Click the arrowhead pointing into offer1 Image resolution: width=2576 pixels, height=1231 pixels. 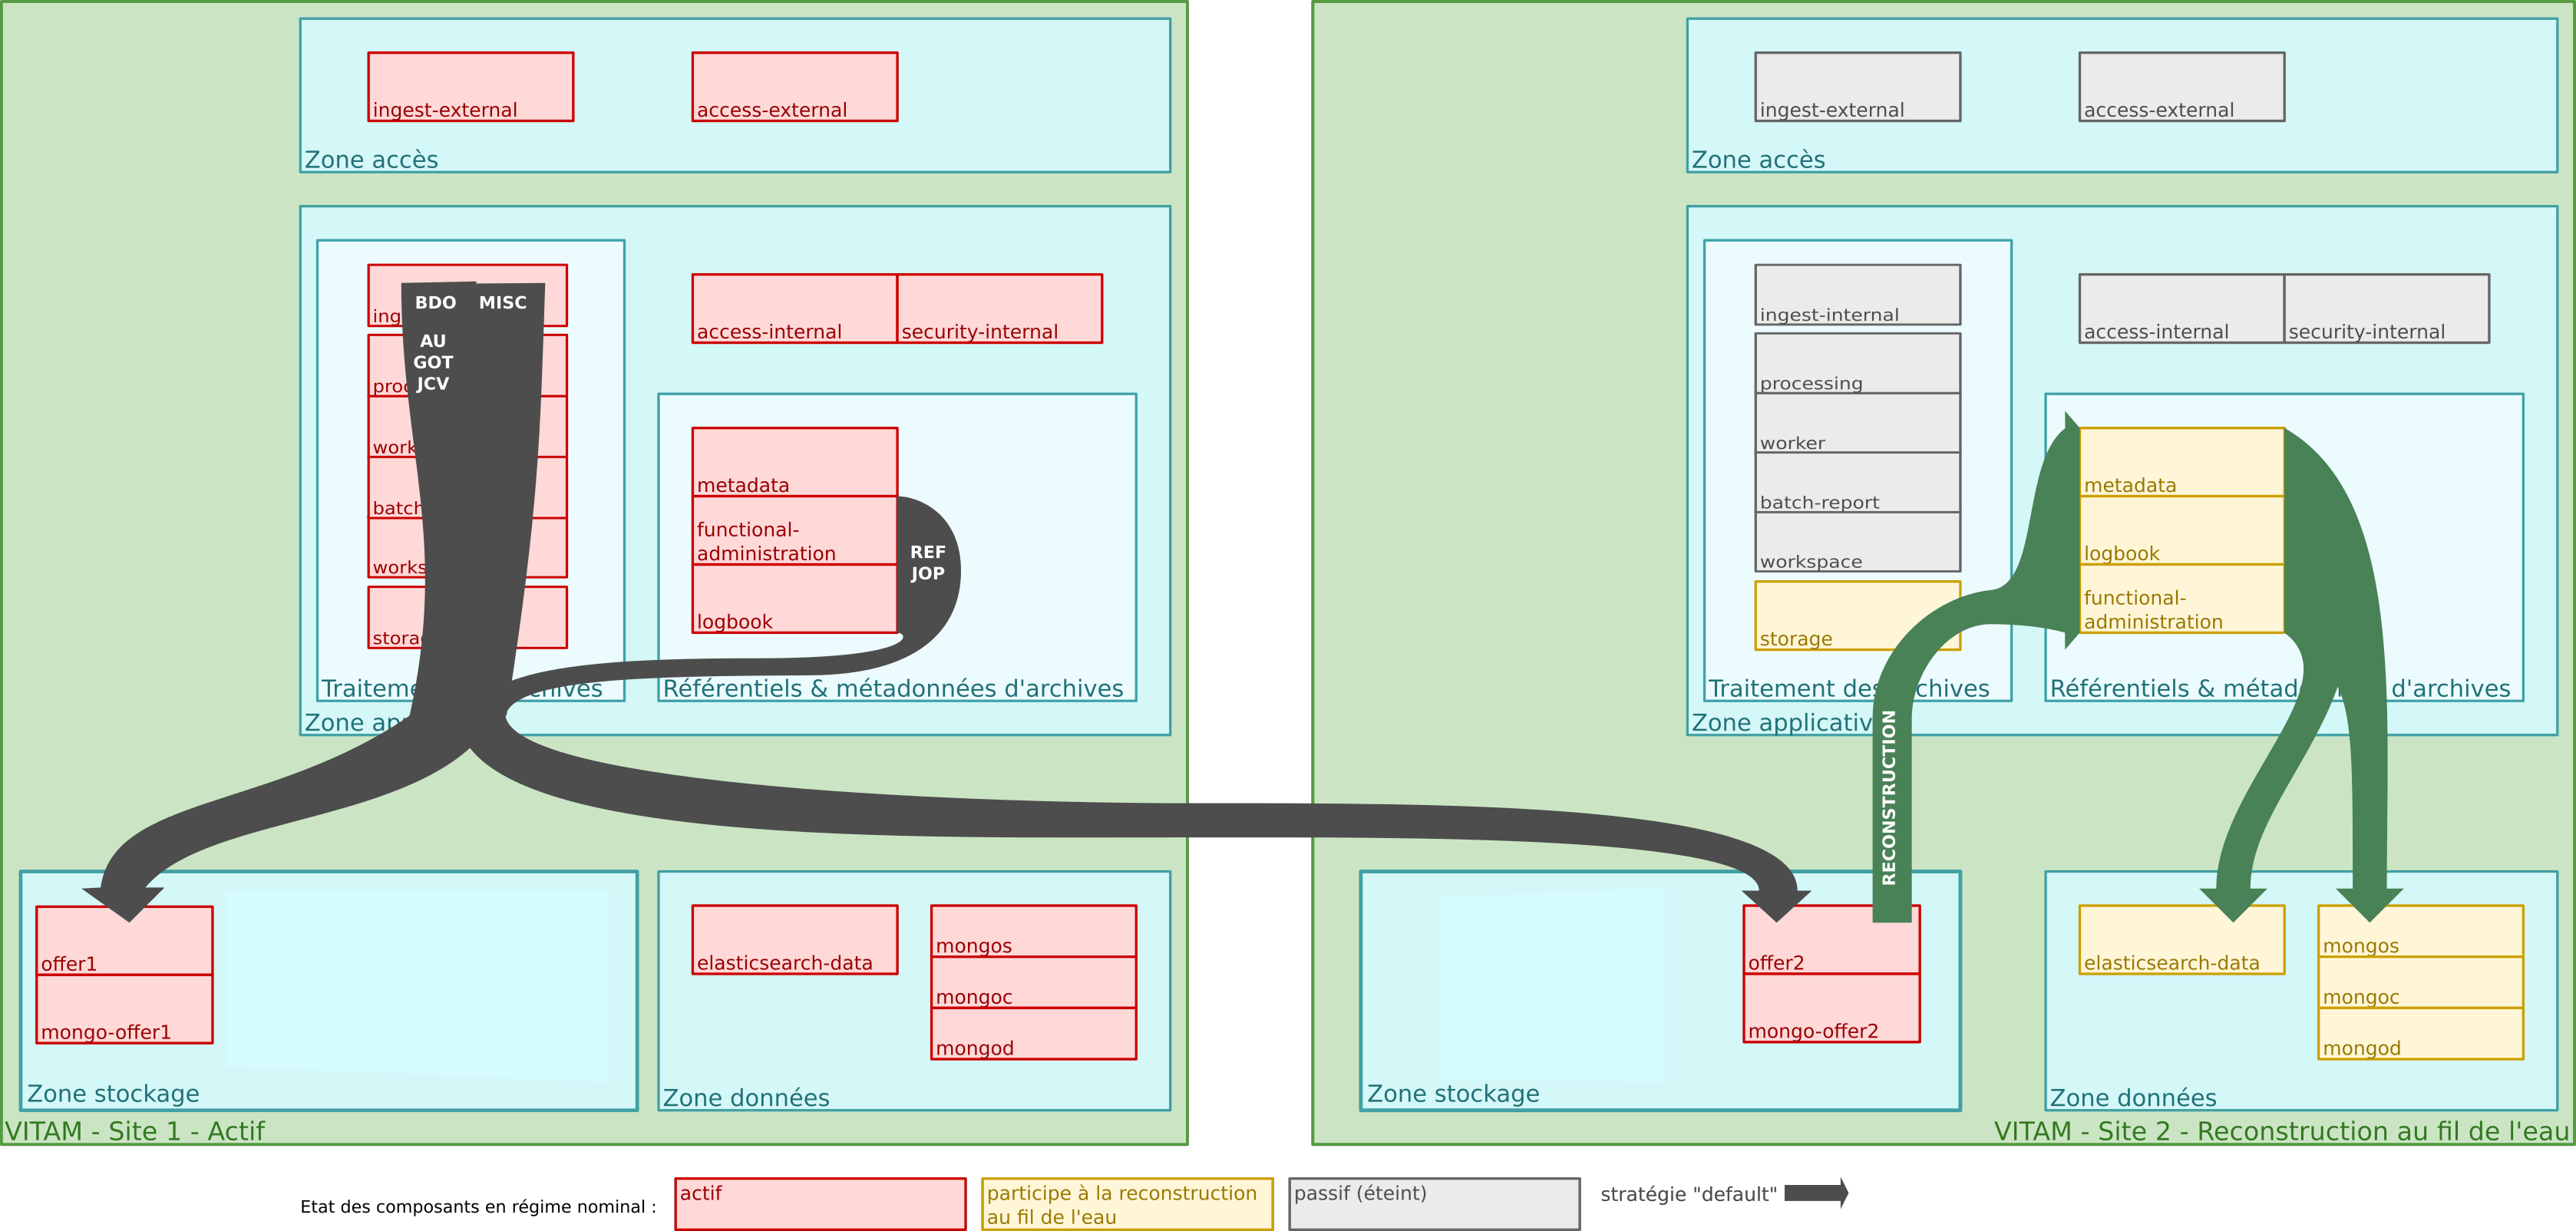click(124, 900)
